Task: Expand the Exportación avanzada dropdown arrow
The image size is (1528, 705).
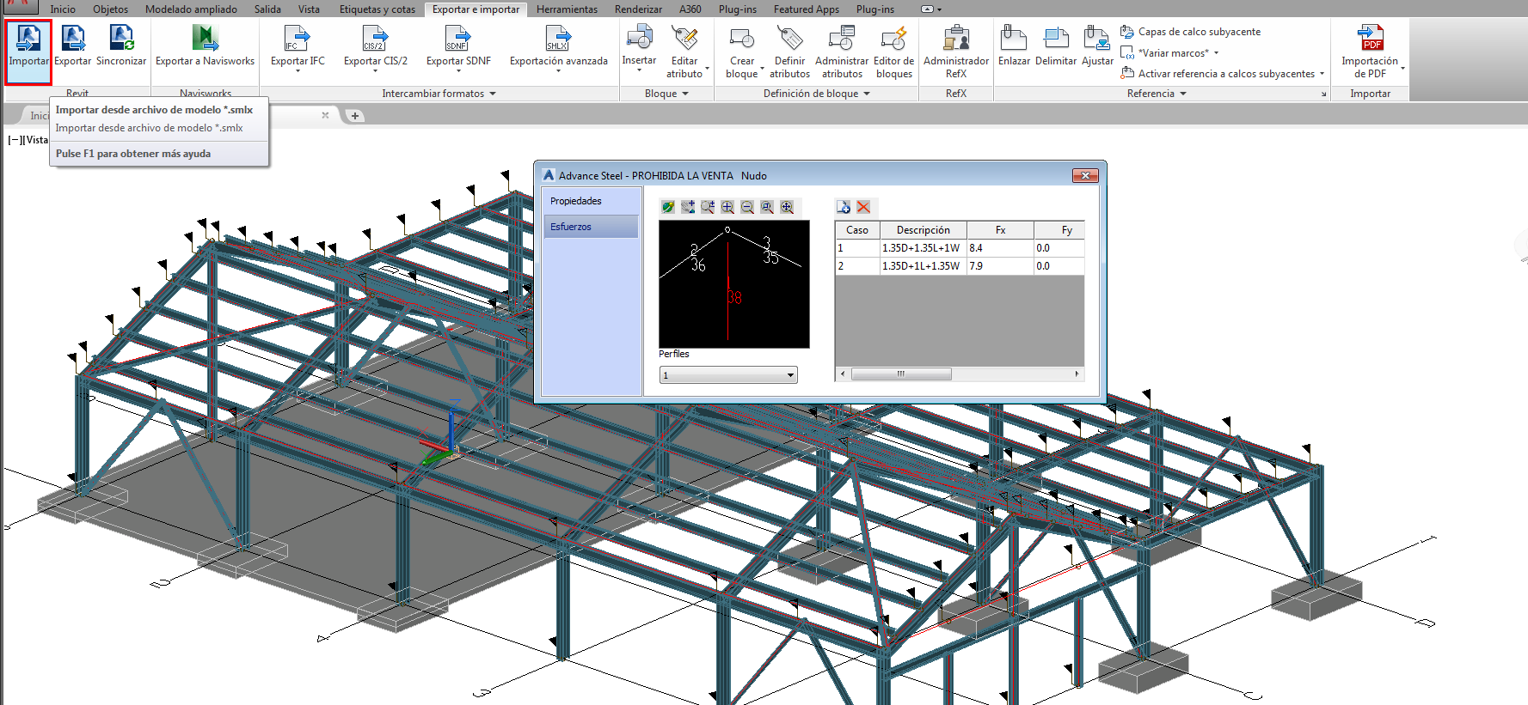Action: click(558, 71)
